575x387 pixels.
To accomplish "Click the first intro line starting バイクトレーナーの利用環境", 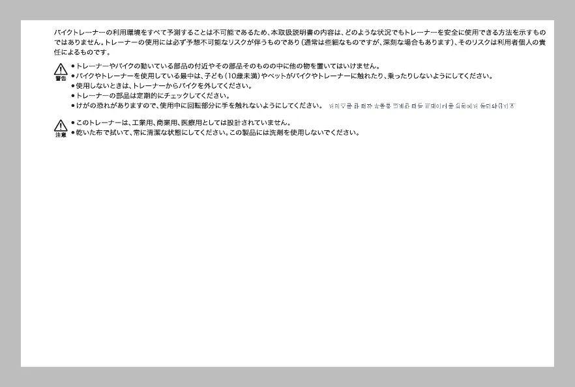I will pyautogui.click(x=299, y=32).
